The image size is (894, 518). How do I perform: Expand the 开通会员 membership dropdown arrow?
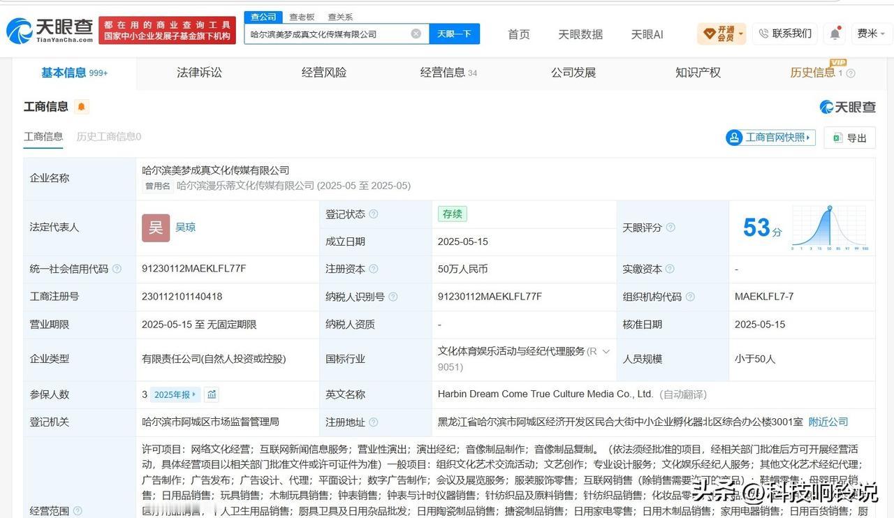coord(740,34)
